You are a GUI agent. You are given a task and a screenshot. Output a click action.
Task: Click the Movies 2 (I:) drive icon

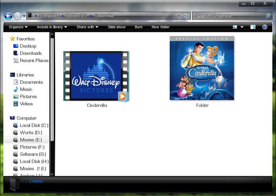15,169
